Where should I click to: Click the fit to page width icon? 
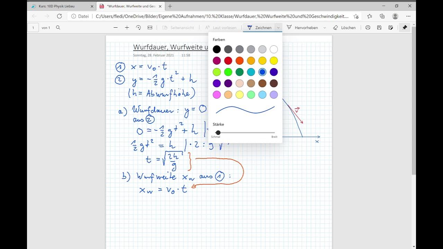150,28
